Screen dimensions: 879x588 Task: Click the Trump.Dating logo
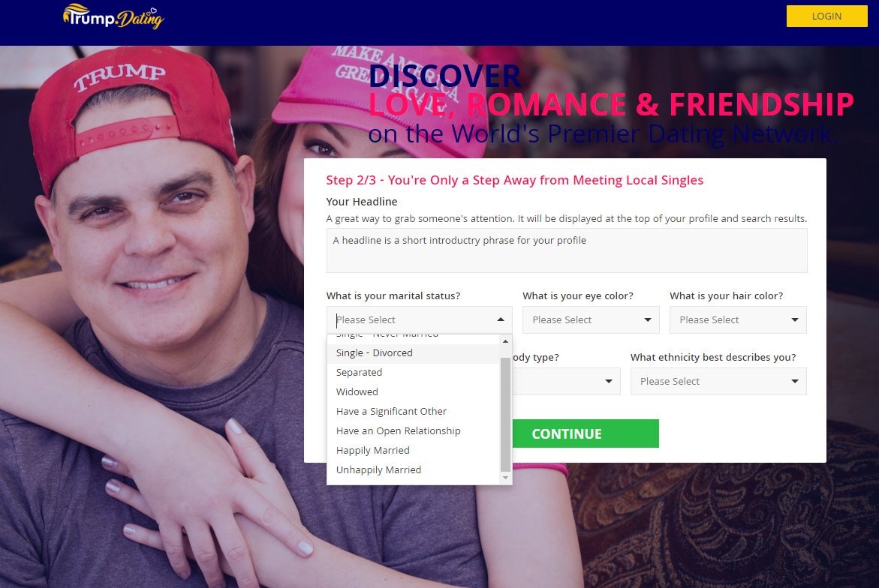point(113,16)
